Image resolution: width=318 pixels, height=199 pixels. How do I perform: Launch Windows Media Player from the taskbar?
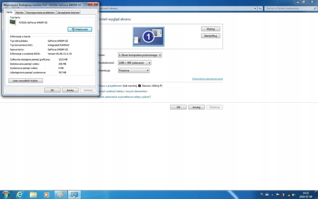click(x=46, y=194)
